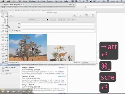Click the Get Mail envelope toolbar icon
Viewport: 125px width, 94px height.
pos(3,7)
